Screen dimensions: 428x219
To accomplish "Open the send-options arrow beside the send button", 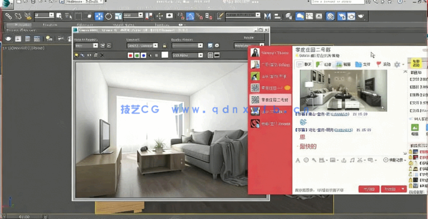I will point(403,189).
